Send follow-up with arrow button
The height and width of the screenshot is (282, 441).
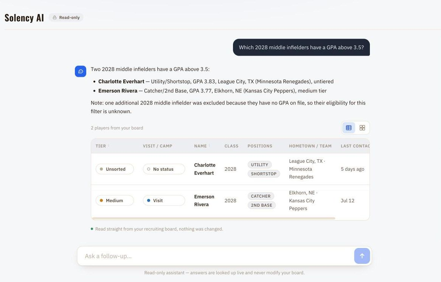pos(362,256)
